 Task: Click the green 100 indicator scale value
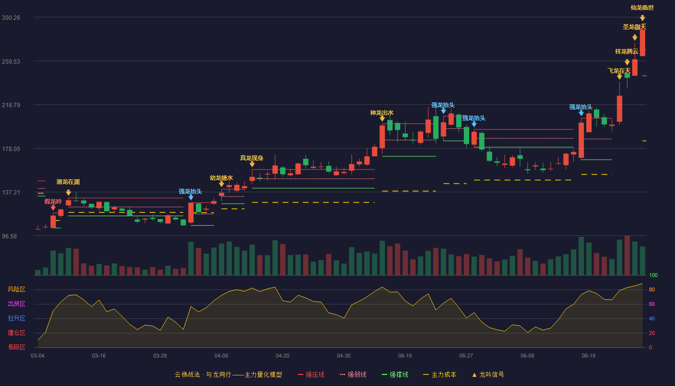pyautogui.click(x=653, y=276)
